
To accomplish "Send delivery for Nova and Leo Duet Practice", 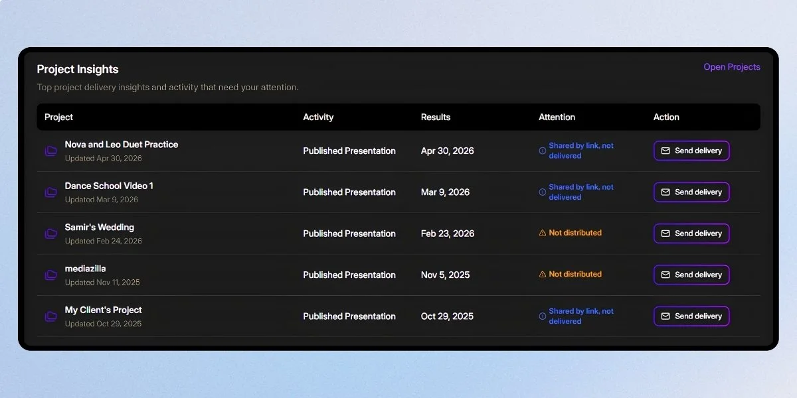I will point(691,151).
